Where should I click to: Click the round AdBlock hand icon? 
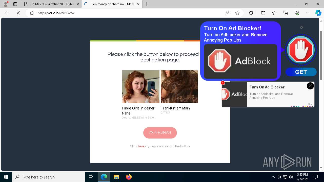coord(301,50)
